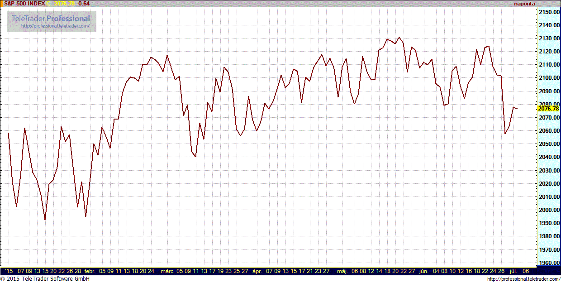This screenshot has height=283, width=561.
Task: Click the 2100.00 price axis label
Action: click(549, 78)
